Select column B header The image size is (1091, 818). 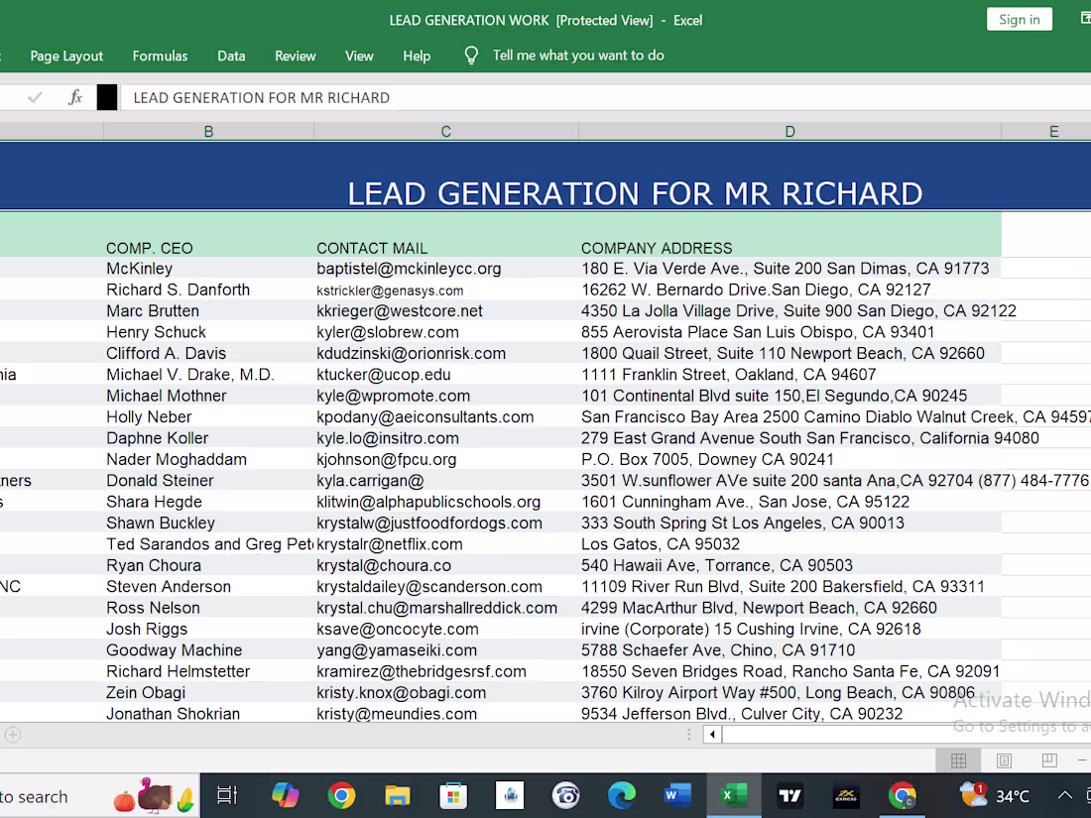pyautogui.click(x=208, y=131)
